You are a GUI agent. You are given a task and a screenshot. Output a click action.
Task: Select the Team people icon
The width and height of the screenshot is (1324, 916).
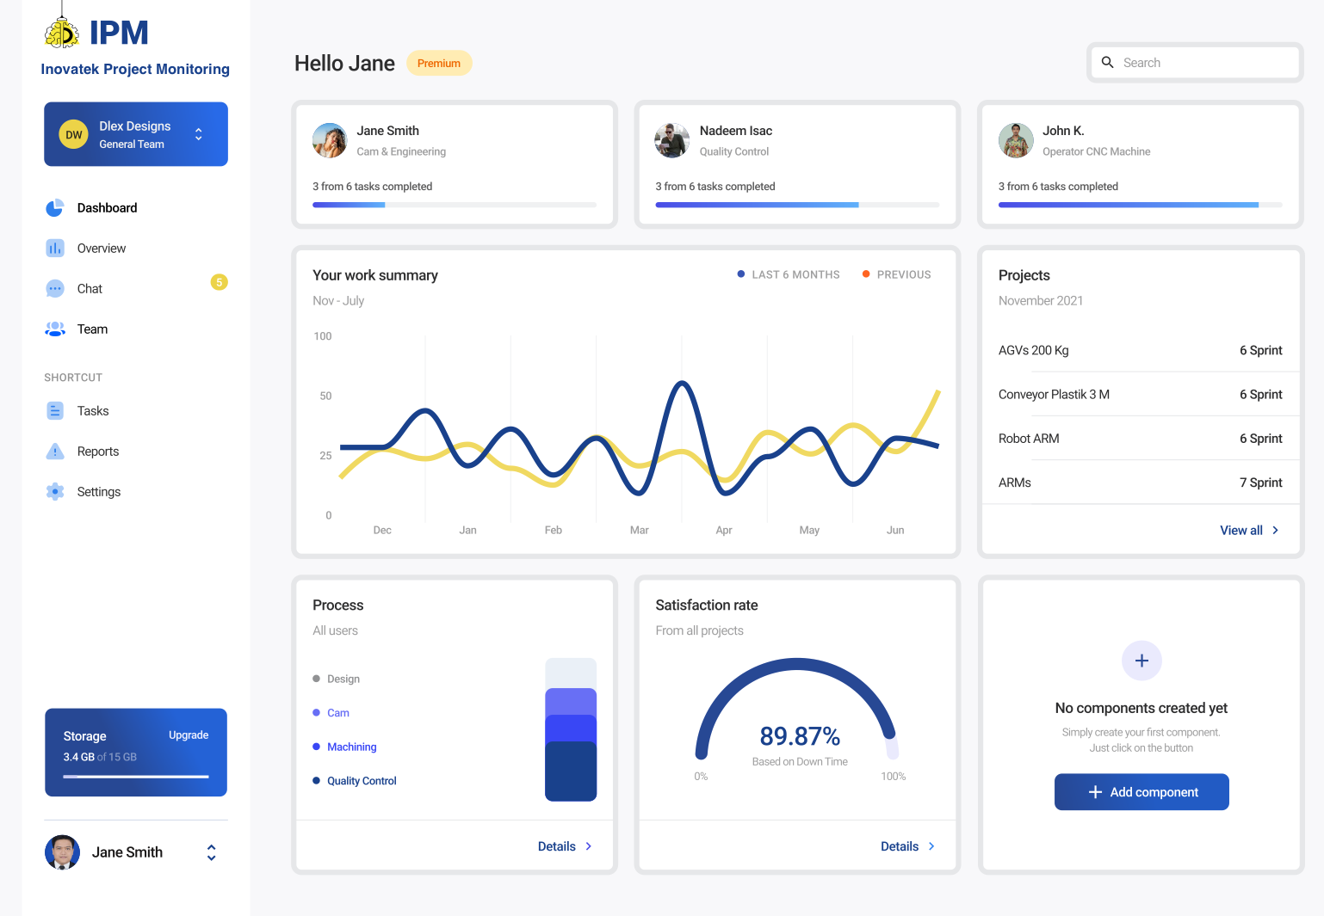(x=55, y=329)
